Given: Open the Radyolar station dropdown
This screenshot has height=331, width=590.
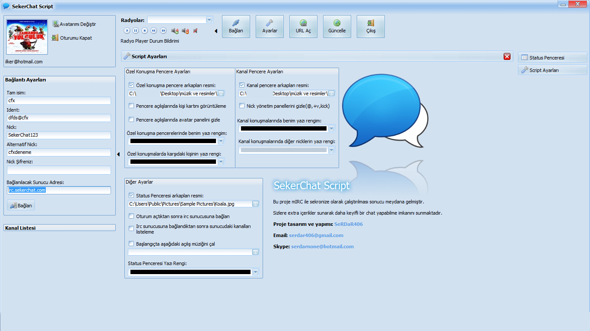Looking at the screenshot, I should [x=209, y=20].
